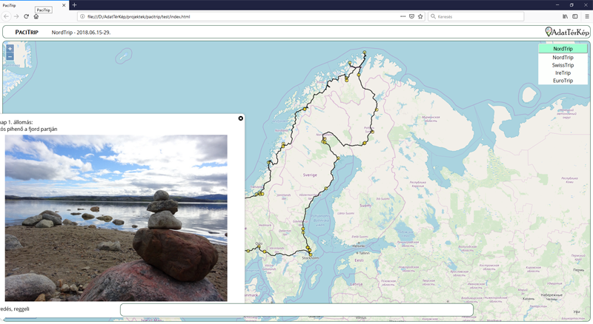593x324 pixels.
Task: Click the Sverige map label
Action: tap(310, 175)
